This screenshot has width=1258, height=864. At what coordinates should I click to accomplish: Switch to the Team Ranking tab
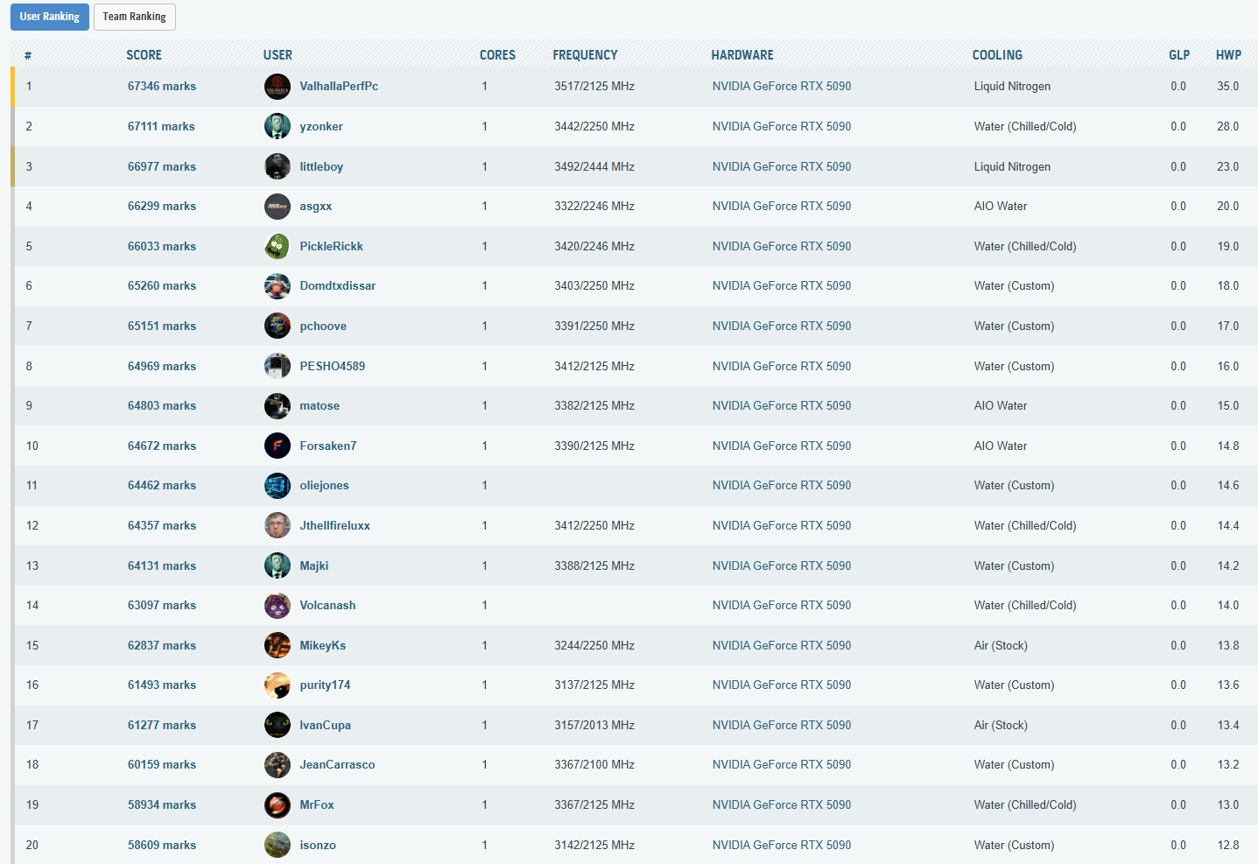pos(134,17)
